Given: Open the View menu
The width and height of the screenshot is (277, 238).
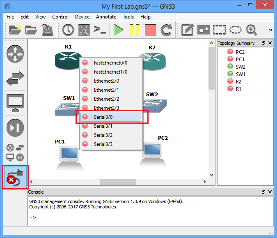Looking at the screenshot, I should coord(40,17).
